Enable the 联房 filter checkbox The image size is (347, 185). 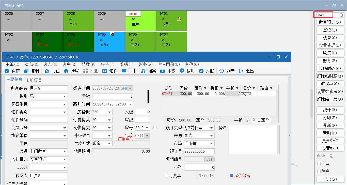point(319,171)
